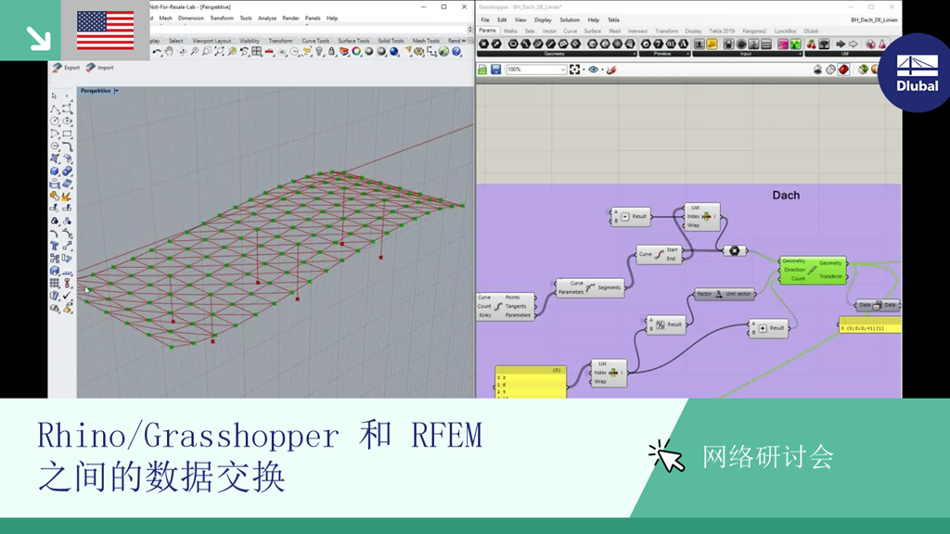The width and height of the screenshot is (950, 534).
Task: Click the light bulb Show/Hide icon
Action: pyautogui.click(x=319, y=52)
